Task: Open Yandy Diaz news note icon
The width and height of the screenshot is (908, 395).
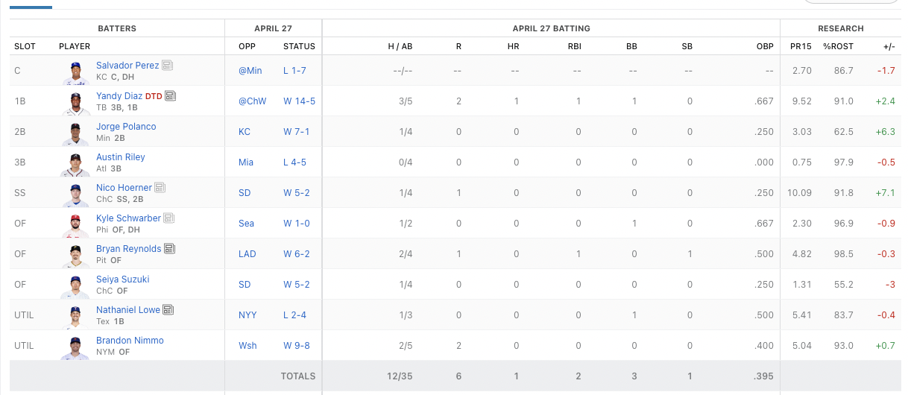Action: pyautogui.click(x=171, y=96)
